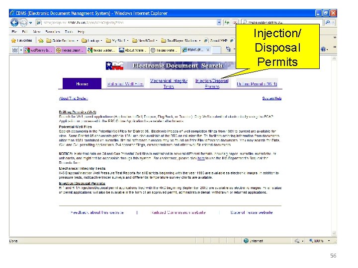Open the View menu
358x268 pixels.
click(36, 31)
